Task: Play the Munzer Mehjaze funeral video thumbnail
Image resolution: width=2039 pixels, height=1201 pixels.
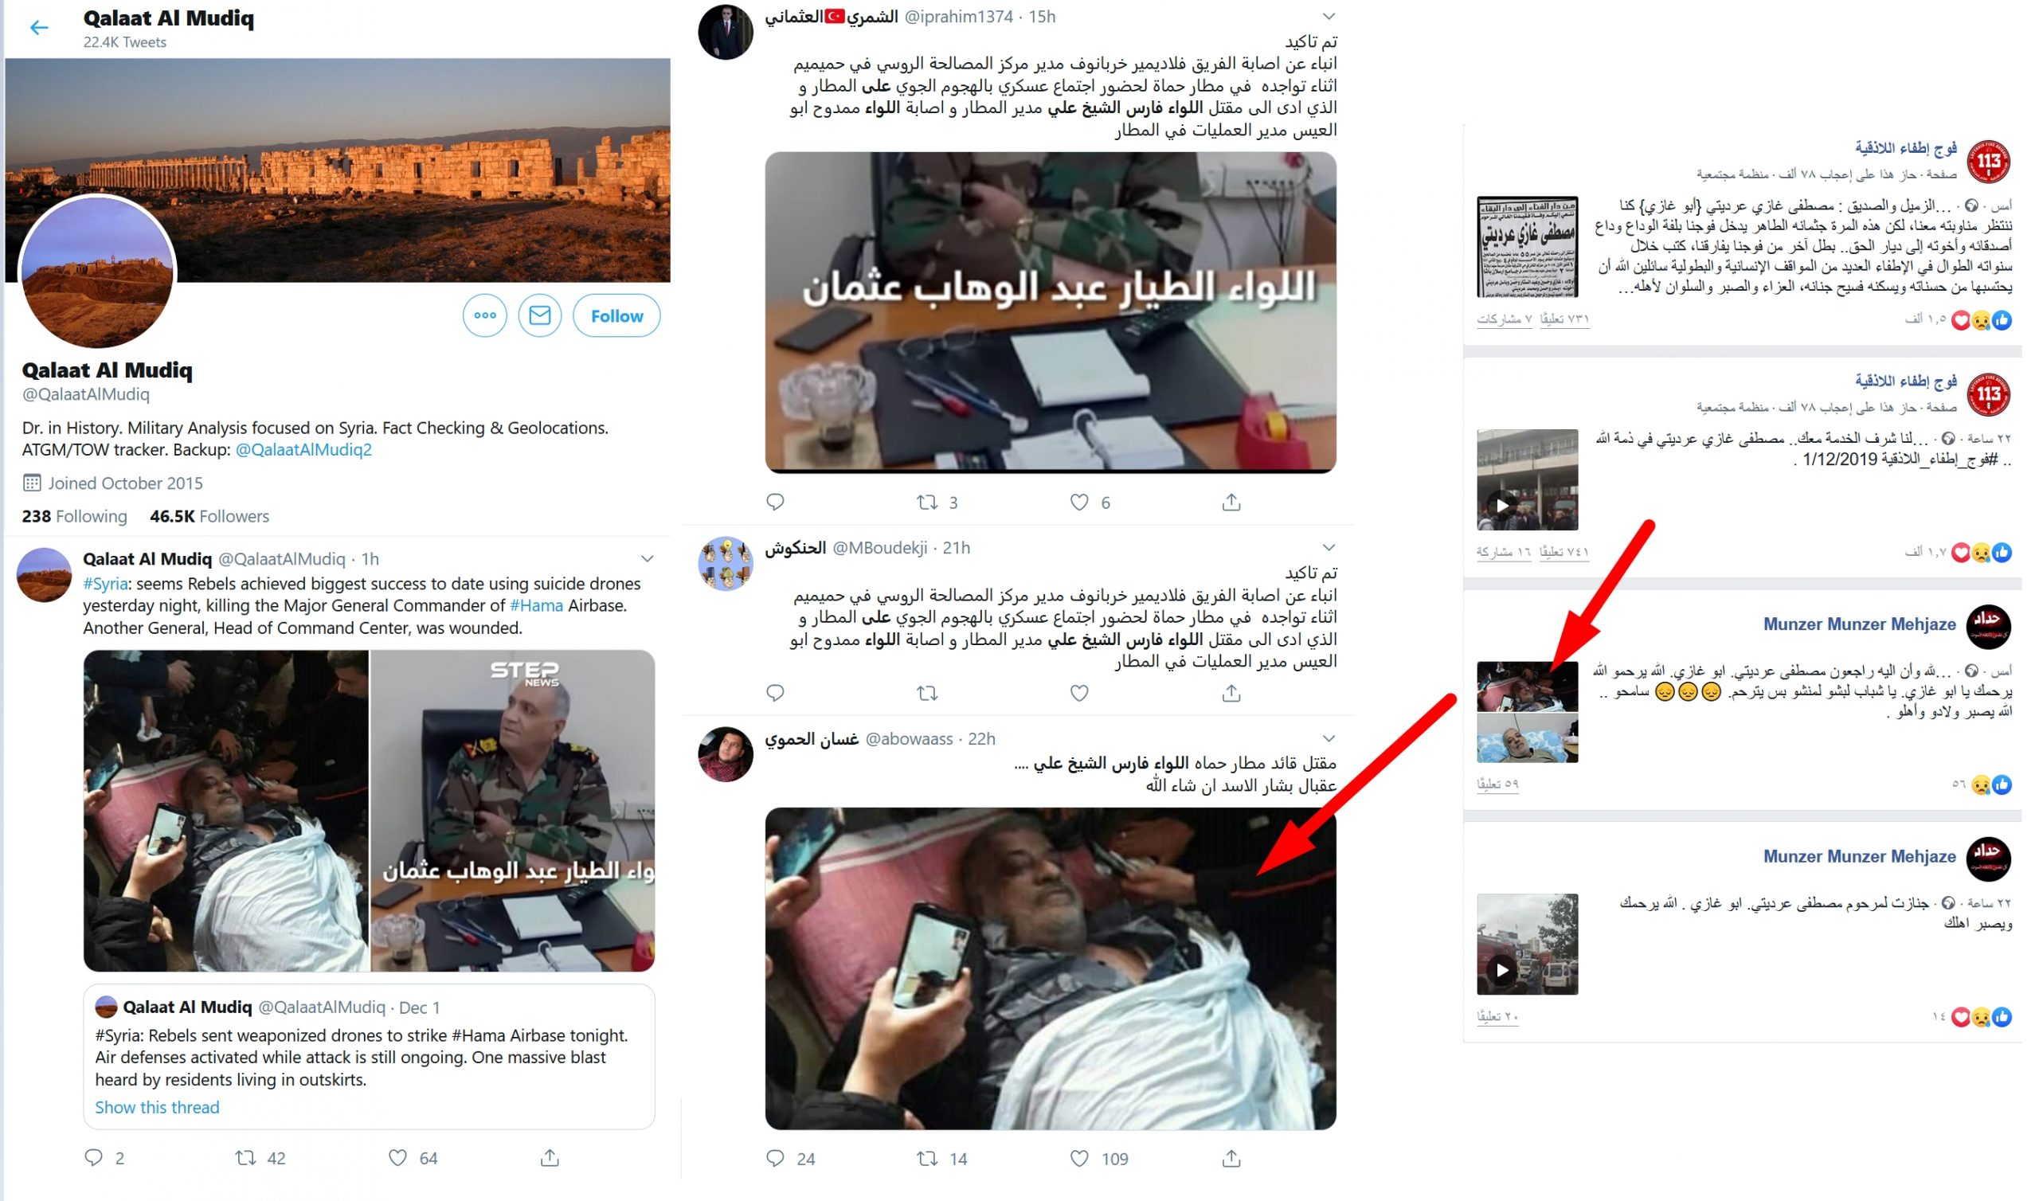Action: (x=1528, y=945)
